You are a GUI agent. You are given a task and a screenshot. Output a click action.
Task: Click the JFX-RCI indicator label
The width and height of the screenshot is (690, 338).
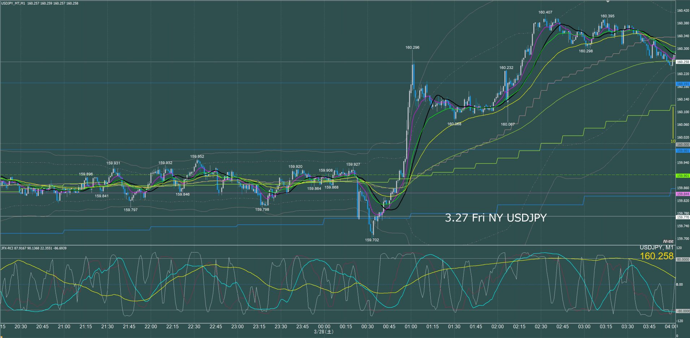click(x=7, y=248)
